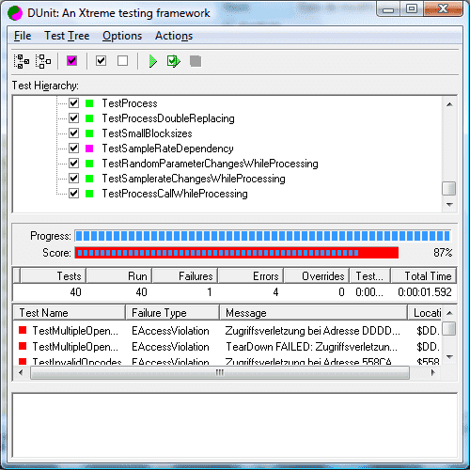470x470 pixels.
Task: Click the Locati... column header
Action: (x=425, y=313)
